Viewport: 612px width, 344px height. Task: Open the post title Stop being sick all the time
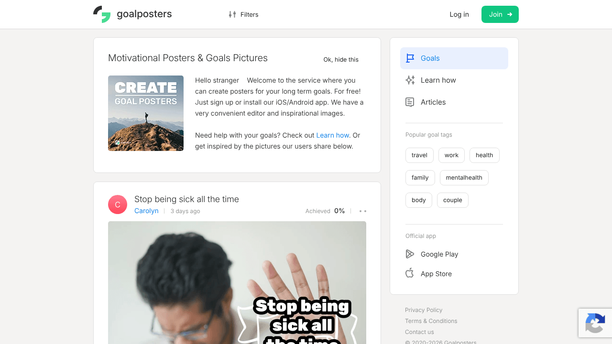[x=186, y=199]
